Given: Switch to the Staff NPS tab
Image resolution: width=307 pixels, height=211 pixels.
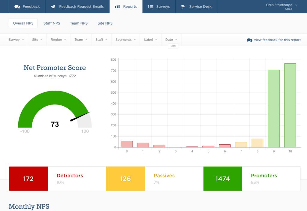Looking at the screenshot, I should point(52,23).
